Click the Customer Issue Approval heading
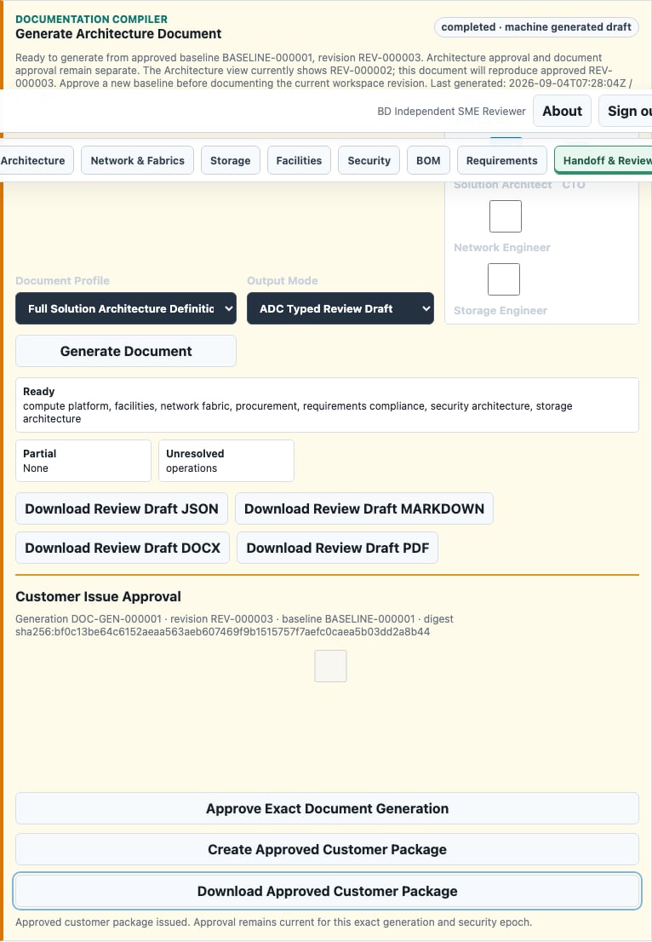652x942 pixels. tap(99, 596)
